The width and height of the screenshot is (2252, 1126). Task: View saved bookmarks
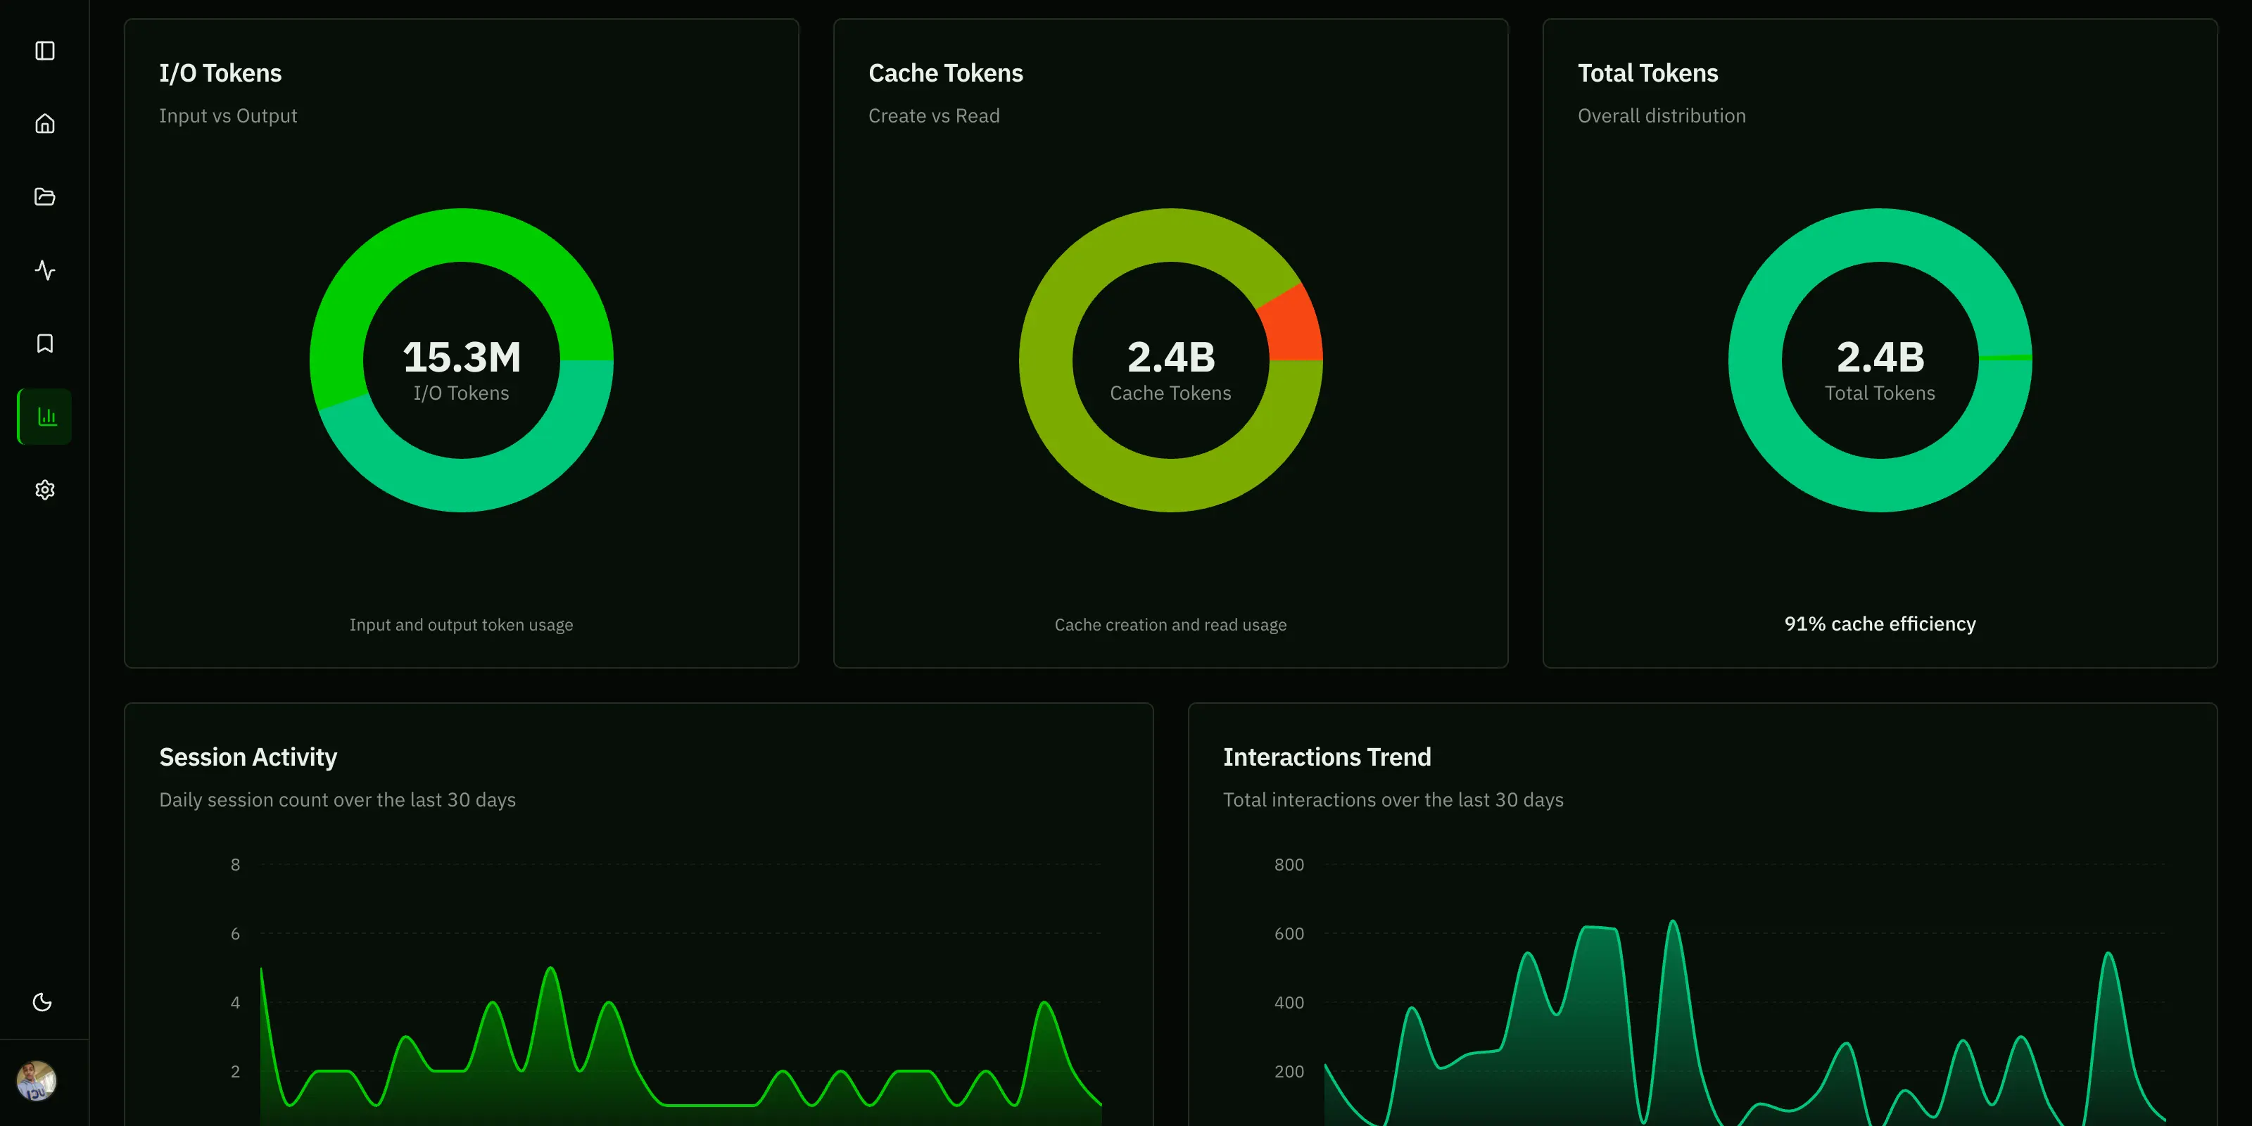[x=44, y=343]
